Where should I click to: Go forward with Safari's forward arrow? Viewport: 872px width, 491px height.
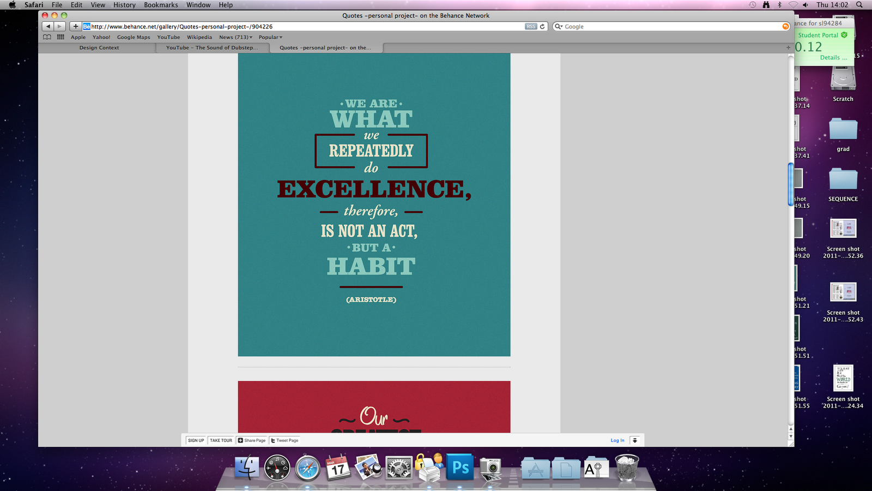[60, 26]
